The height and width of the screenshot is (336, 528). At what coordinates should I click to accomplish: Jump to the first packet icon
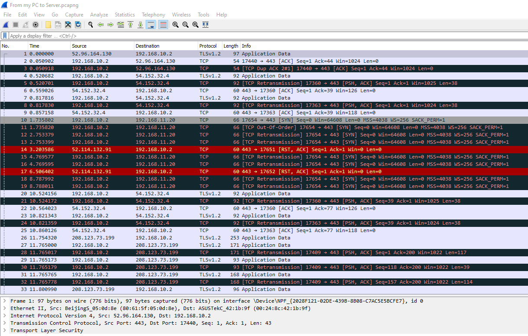pos(130,25)
